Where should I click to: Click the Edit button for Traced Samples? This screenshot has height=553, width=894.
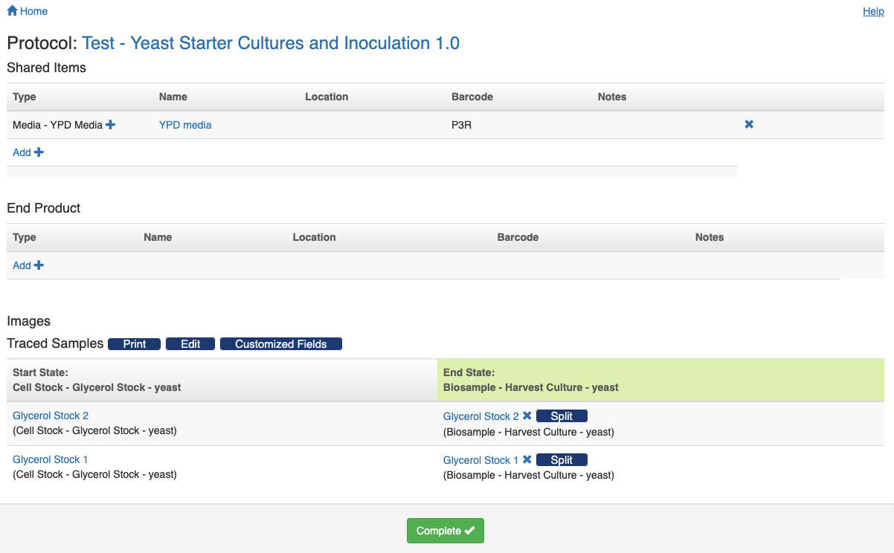(190, 344)
